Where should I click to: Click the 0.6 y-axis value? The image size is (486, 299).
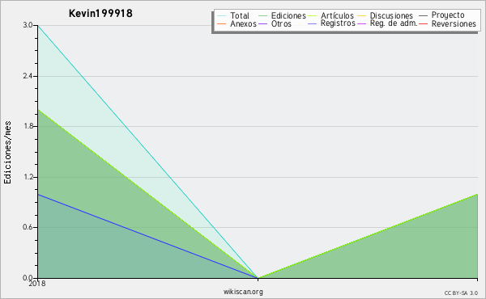[x=28, y=227]
